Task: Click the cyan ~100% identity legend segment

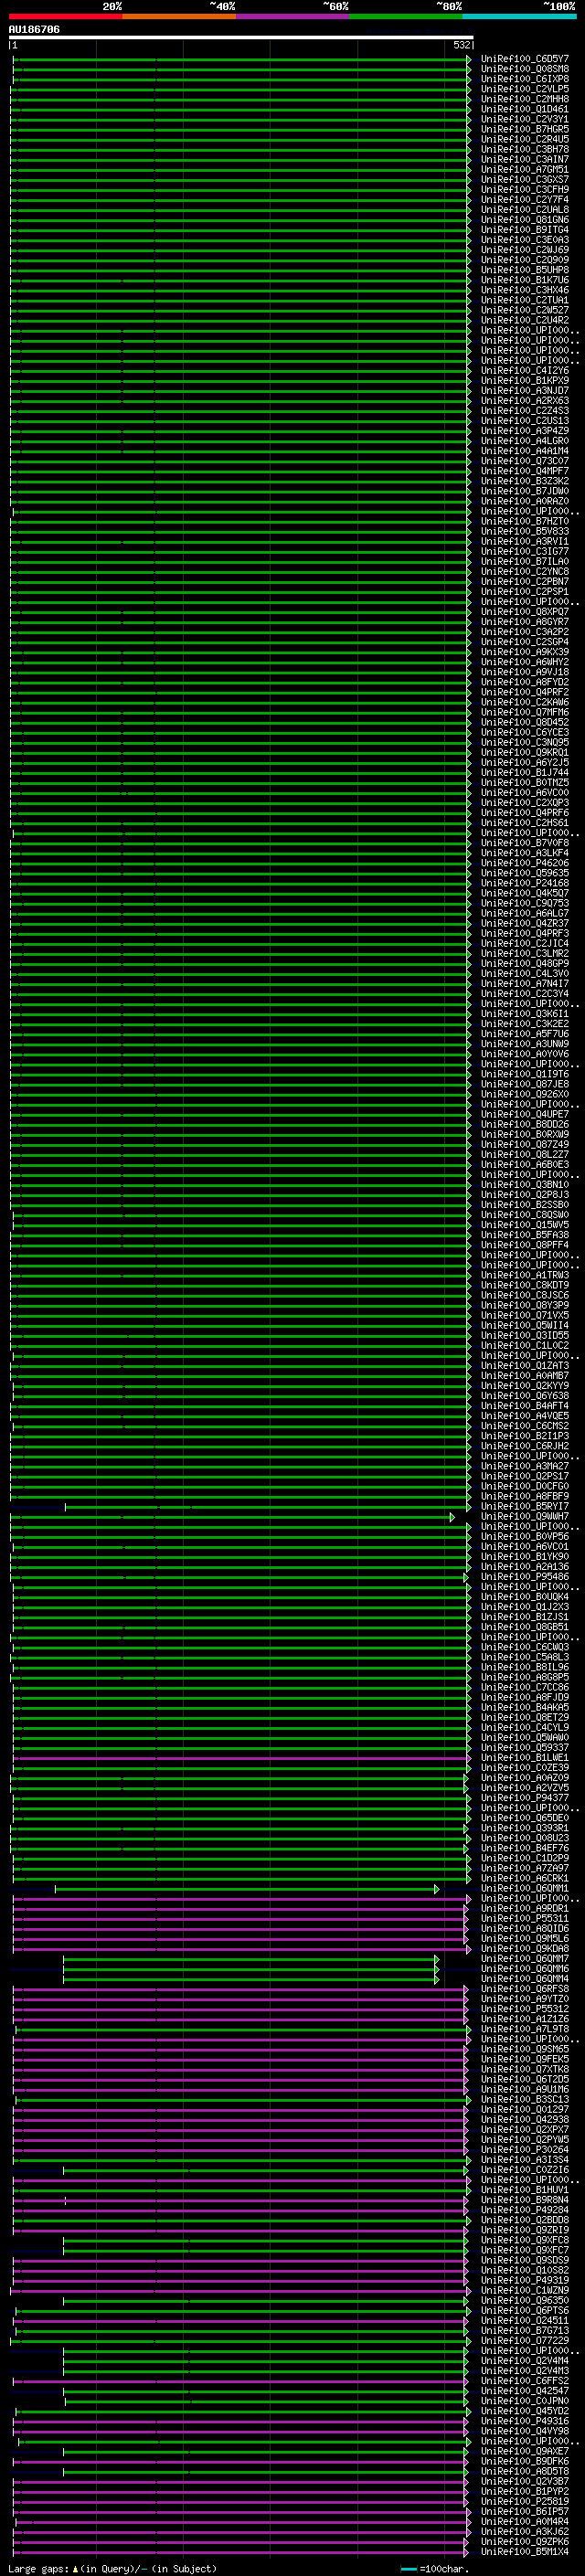Action: click(520, 17)
